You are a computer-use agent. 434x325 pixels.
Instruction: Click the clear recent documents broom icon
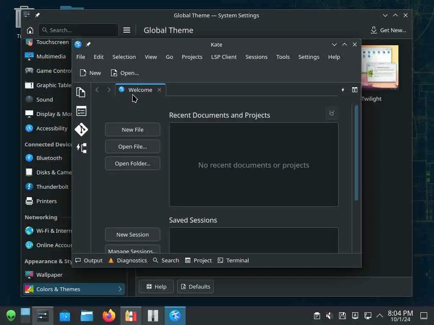tap(332, 113)
